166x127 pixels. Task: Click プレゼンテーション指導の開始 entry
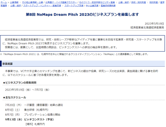pos(42,115)
